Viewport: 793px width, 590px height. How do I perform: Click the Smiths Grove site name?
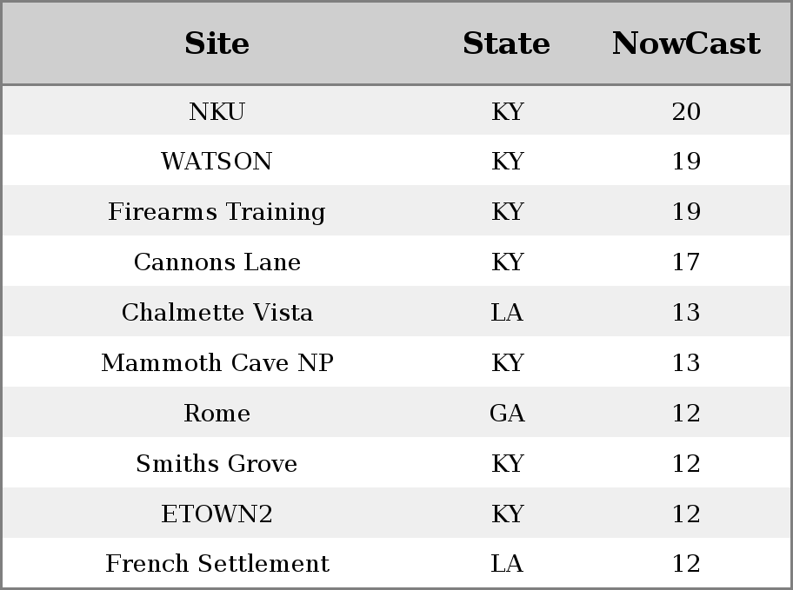point(217,463)
